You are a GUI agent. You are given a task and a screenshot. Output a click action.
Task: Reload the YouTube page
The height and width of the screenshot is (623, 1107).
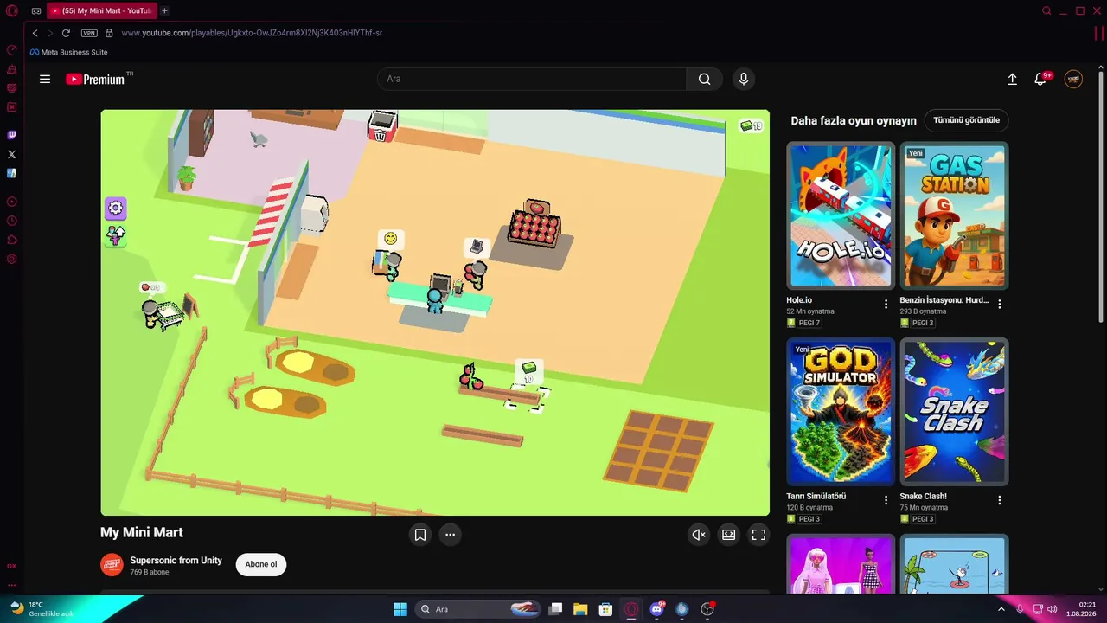click(x=66, y=33)
